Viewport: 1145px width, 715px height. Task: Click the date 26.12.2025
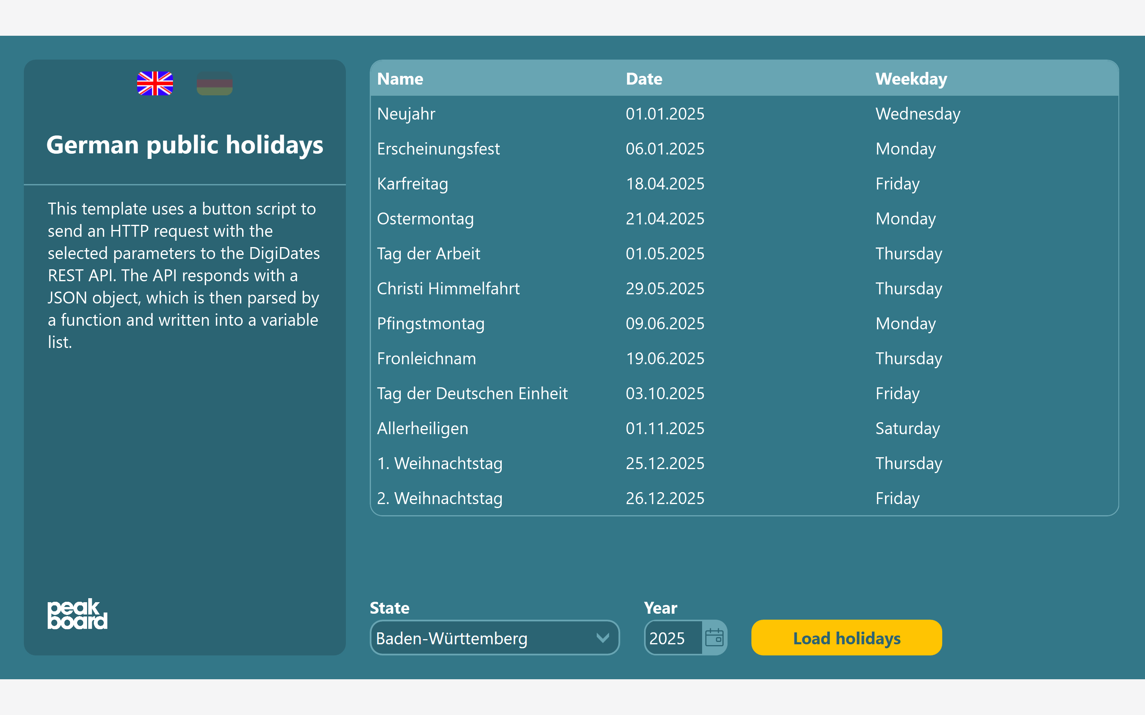(665, 499)
